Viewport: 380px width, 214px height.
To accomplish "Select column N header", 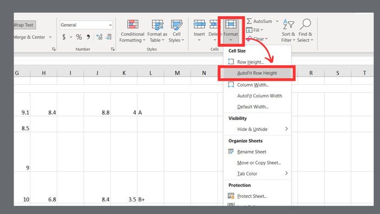I will tap(204, 73).
